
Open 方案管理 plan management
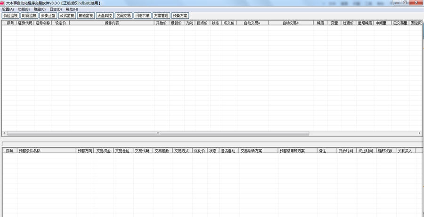pos(162,15)
